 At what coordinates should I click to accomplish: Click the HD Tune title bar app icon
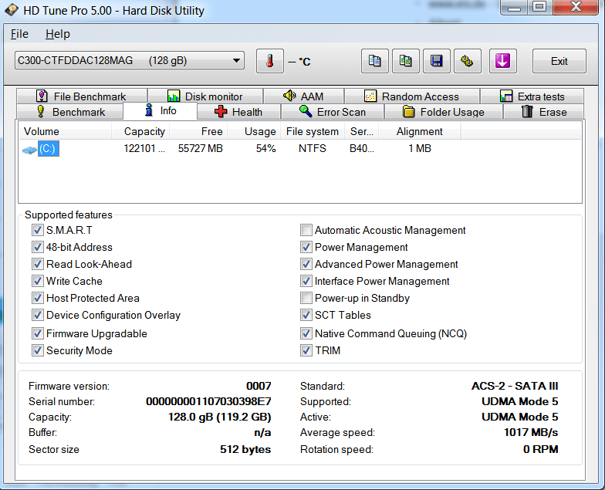click(11, 10)
